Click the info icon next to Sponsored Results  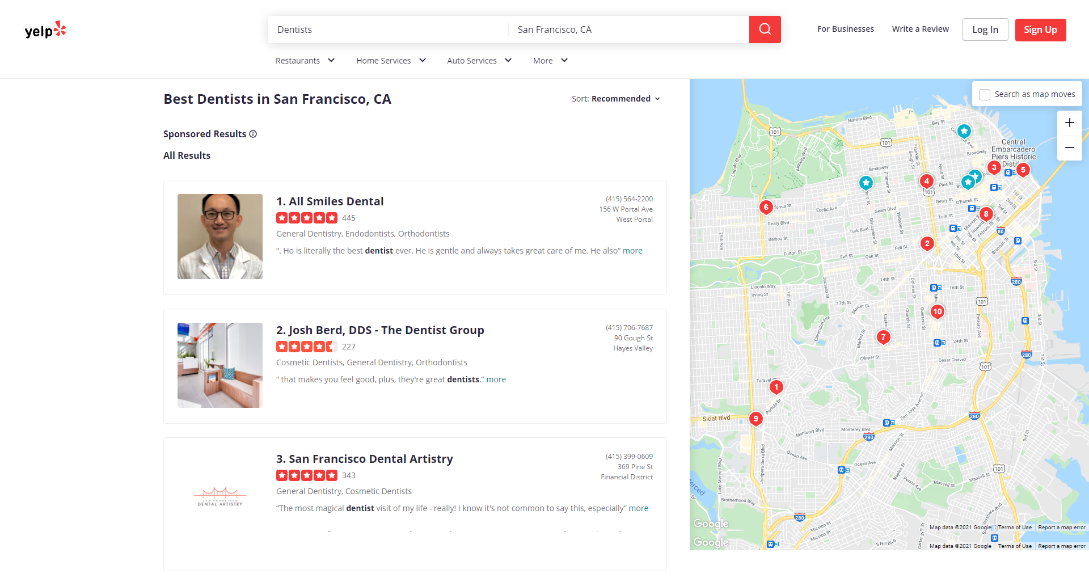coord(252,134)
